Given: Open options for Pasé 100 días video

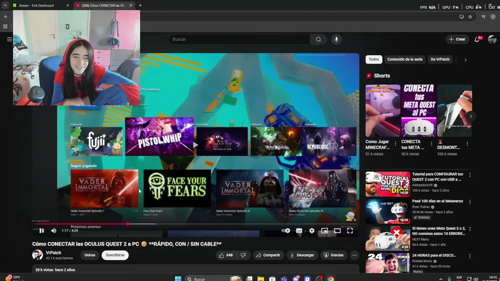Looking at the screenshot, I should pos(470,202).
